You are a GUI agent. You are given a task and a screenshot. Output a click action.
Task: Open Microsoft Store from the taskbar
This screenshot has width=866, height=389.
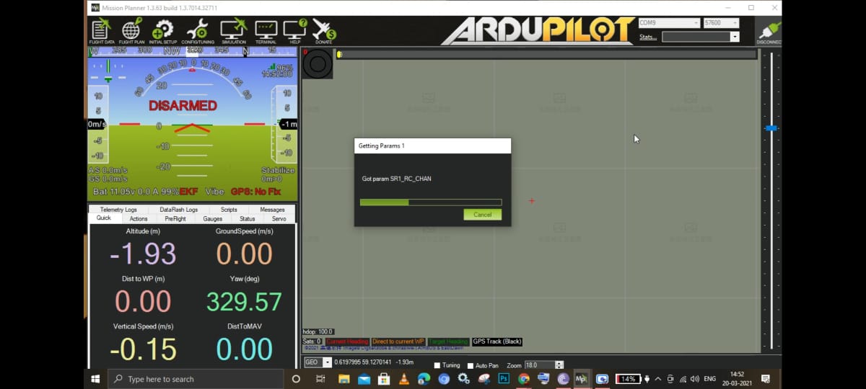click(x=384, y=378)
